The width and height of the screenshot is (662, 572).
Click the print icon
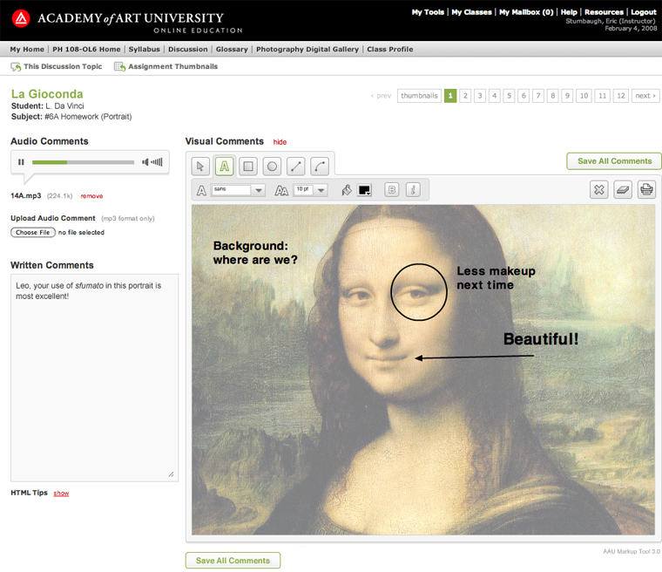(645, 189)
